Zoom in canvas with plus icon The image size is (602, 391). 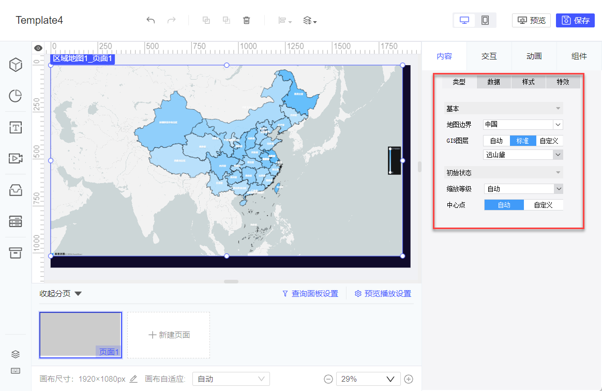[409, 380]
